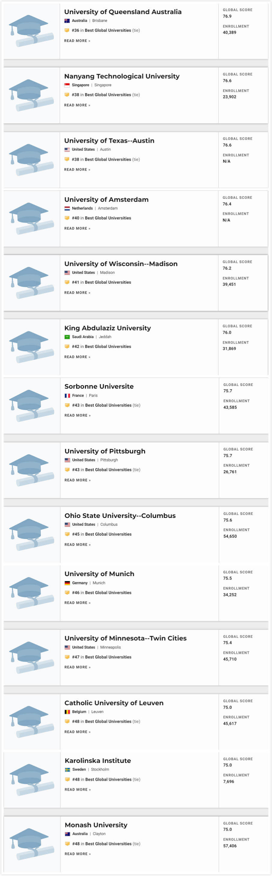
Task: Select Read More under University of Queensland Australia
Action: 77,41
